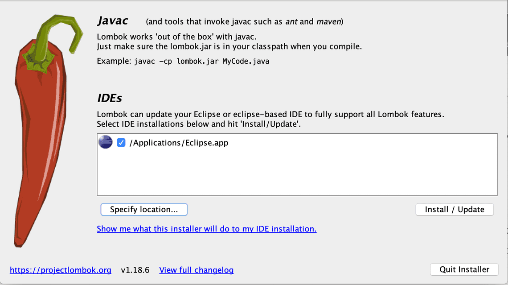Viewport: 508px width, 285px height.
Task: Hit the Install / Update button
Action: pos(454,210)
